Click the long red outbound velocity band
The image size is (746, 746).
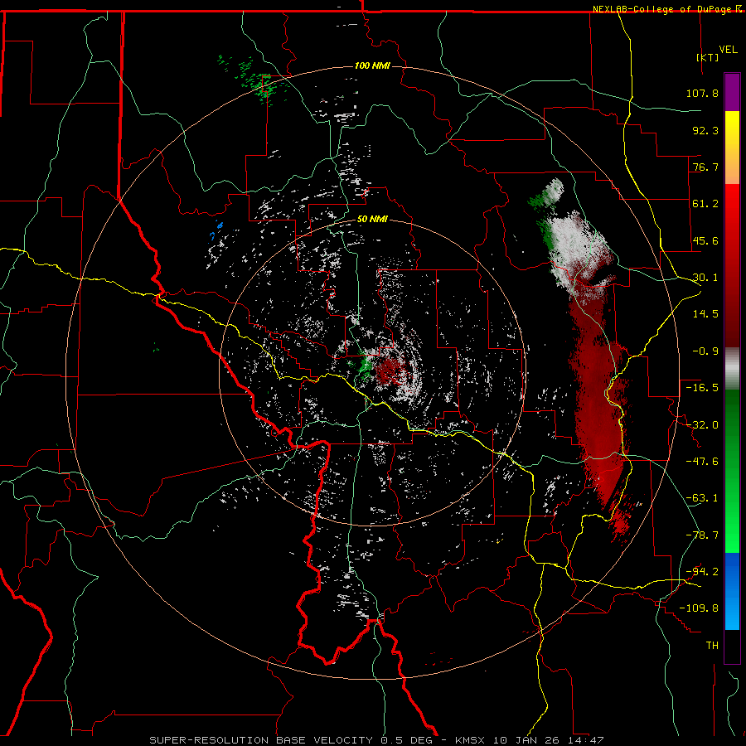pyautogui.click(x=599, y=400)
